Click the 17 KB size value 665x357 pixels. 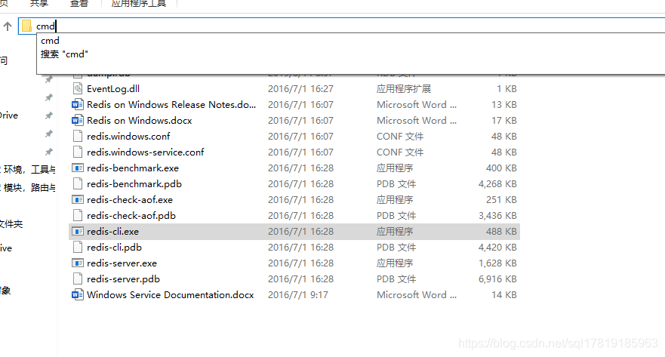(x=504, y=121)
